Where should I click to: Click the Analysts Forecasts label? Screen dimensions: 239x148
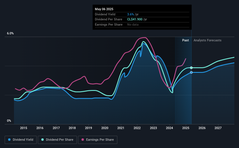[x=208, y=40]
